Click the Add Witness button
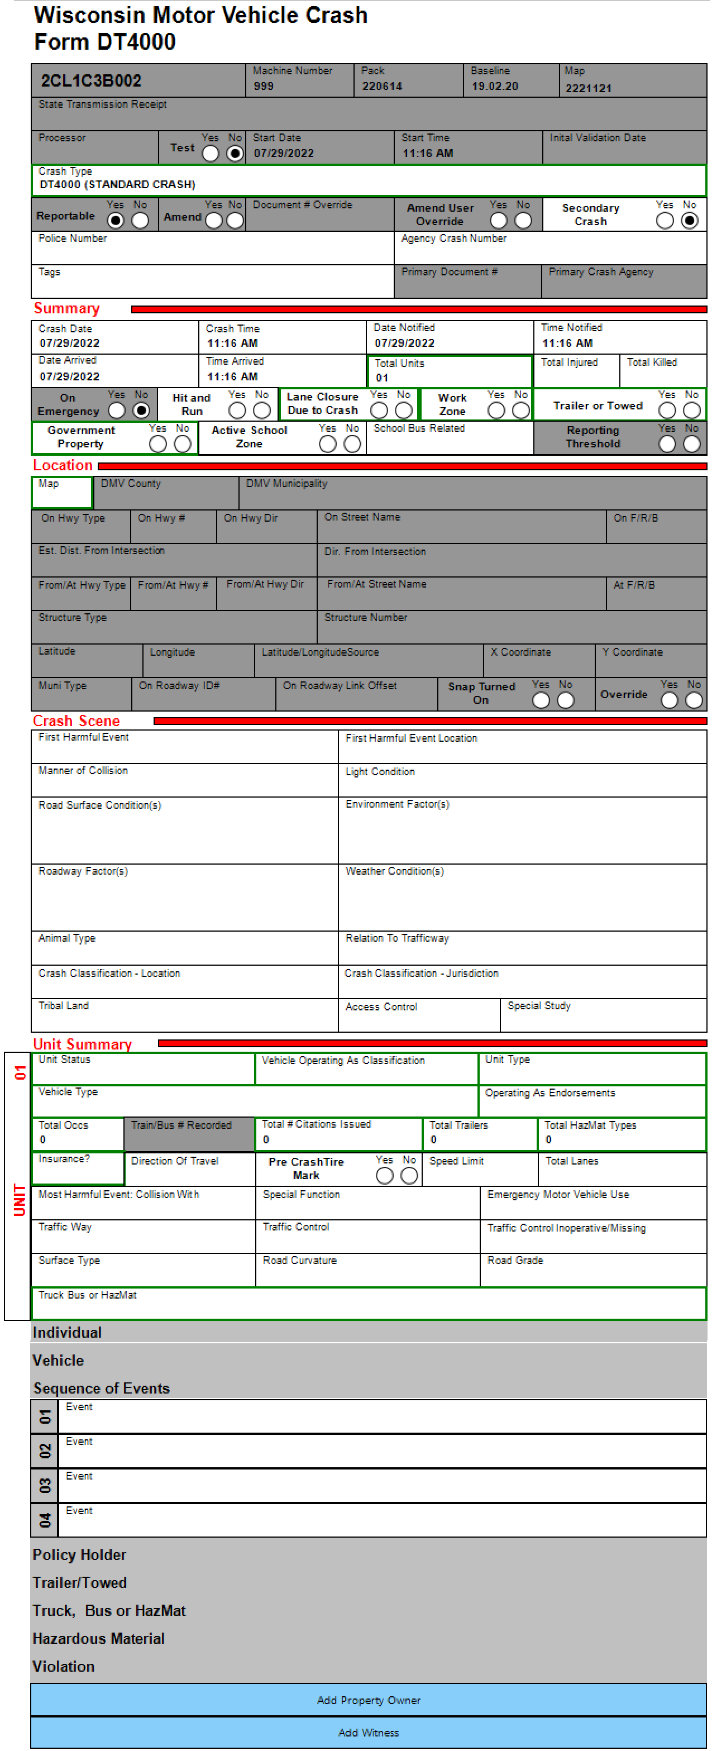The image size is (712, 1751). 368,1732
